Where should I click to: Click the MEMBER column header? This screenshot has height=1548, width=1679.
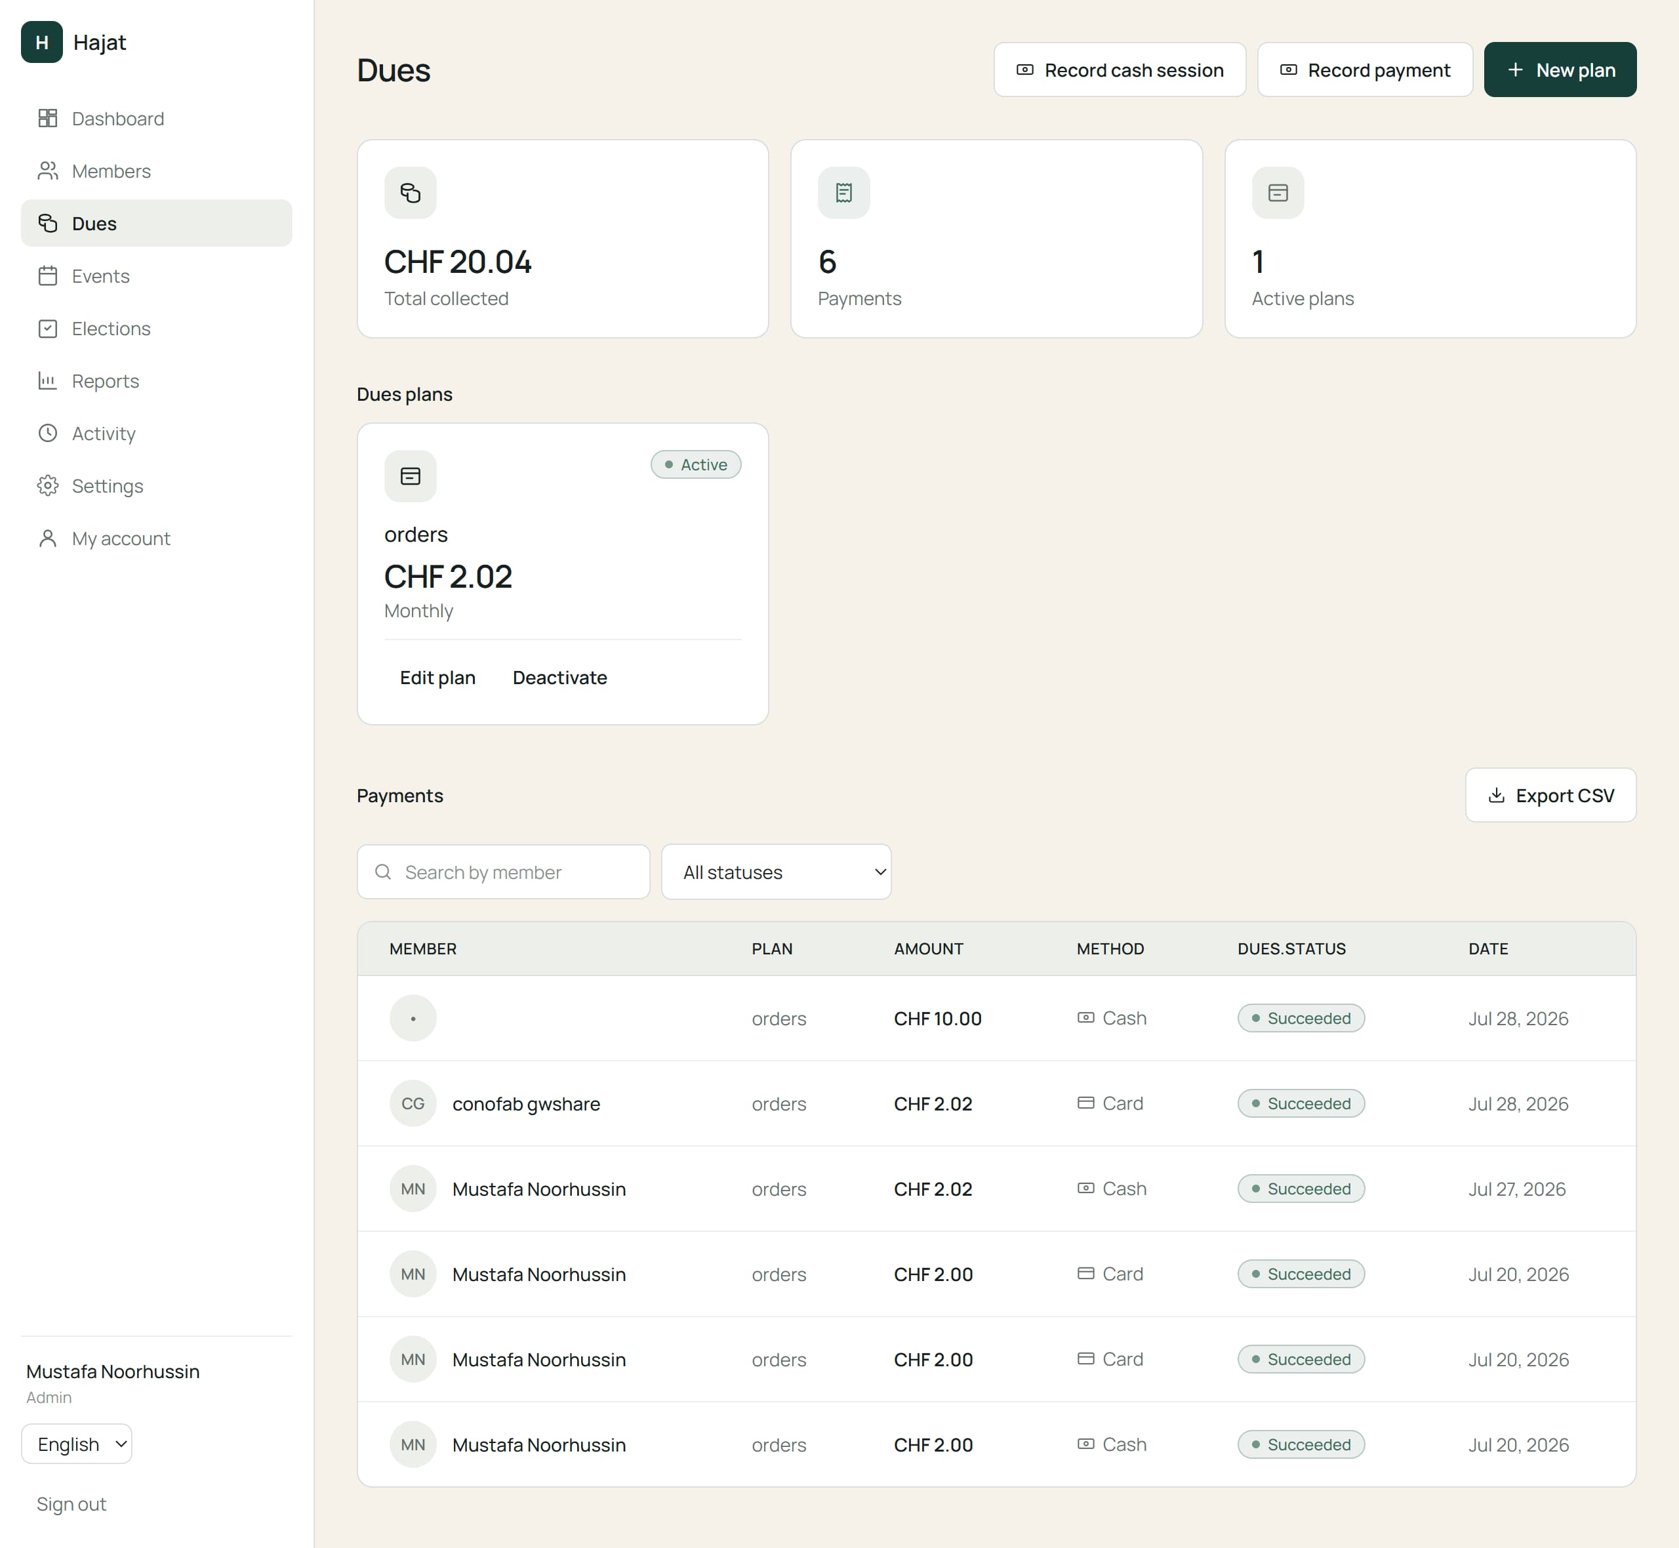[x=423, y=949]
